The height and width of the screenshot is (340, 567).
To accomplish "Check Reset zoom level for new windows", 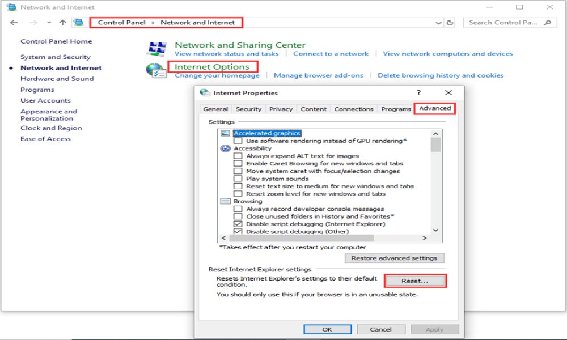I will coord(238,194).
